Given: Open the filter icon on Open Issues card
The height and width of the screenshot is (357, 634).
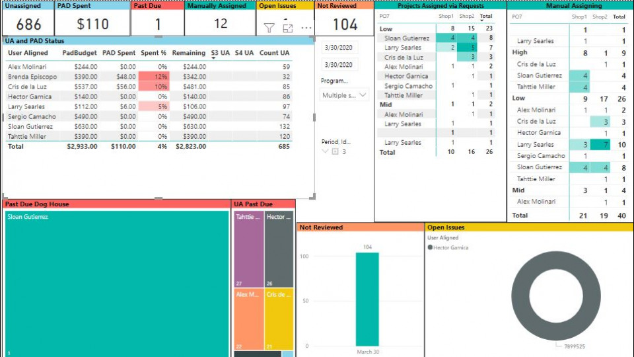Looking at the screenshot, I should (269, 28).
